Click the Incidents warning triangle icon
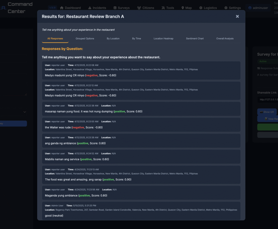 click(90, 8)
